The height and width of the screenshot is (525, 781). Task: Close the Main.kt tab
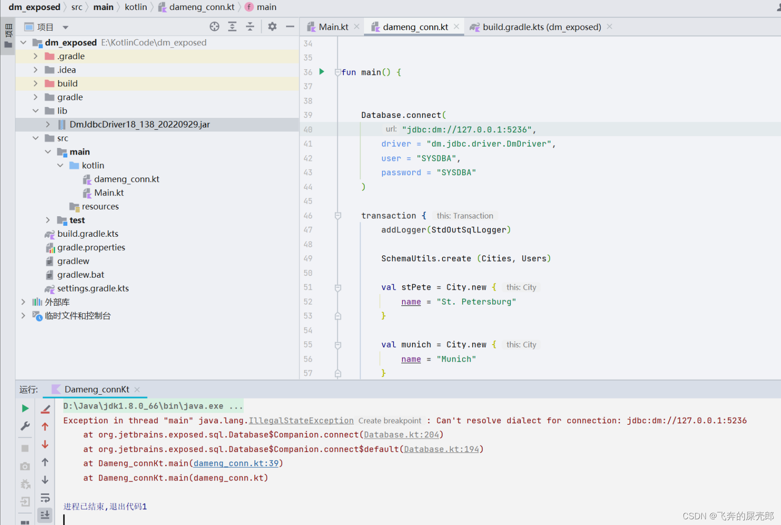[x=356, y=27]
